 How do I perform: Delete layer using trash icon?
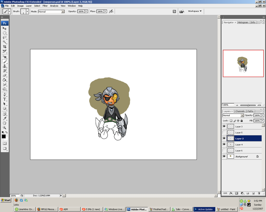(x=259, y=193)
